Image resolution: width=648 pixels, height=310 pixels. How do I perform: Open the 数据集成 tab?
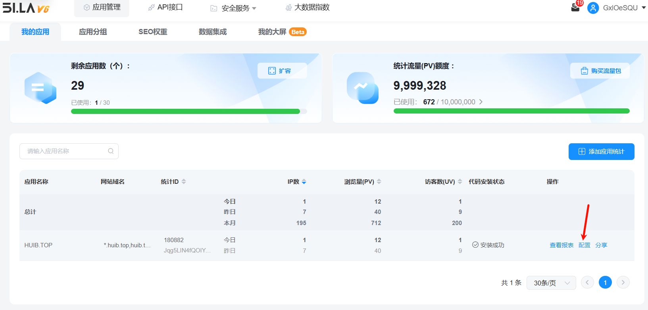[213, 32]
